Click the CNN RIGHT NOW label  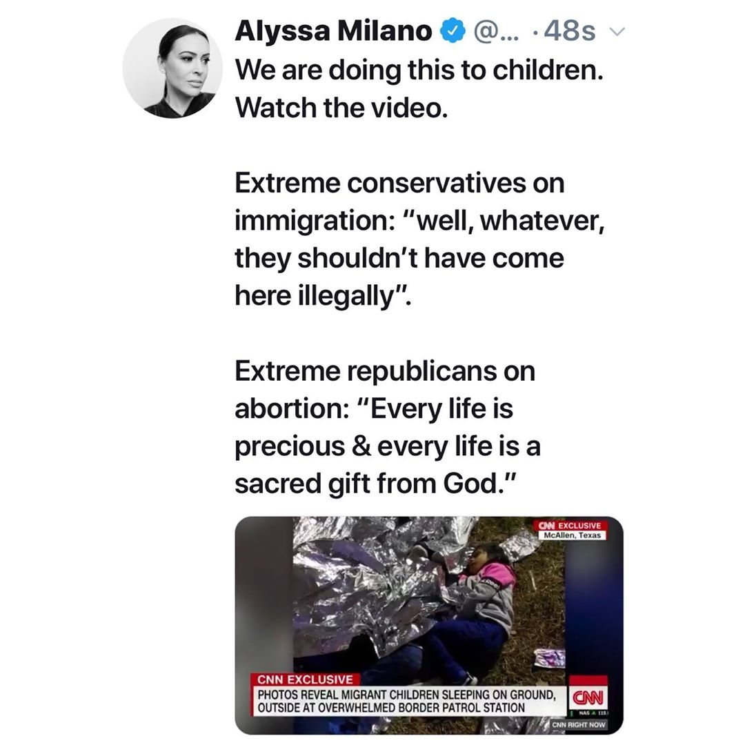click(x=579, y=724)
